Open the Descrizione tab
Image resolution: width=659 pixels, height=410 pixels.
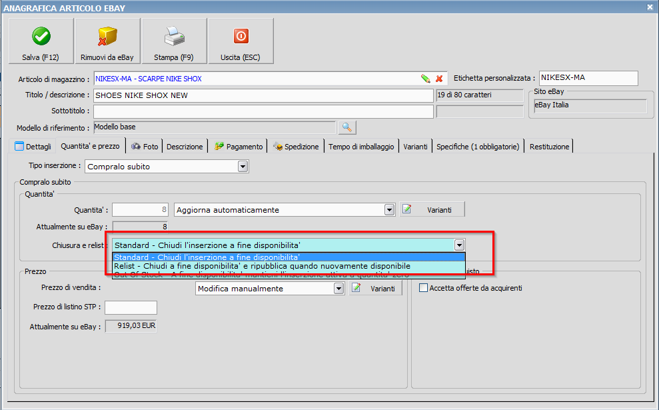pos(185,147)
